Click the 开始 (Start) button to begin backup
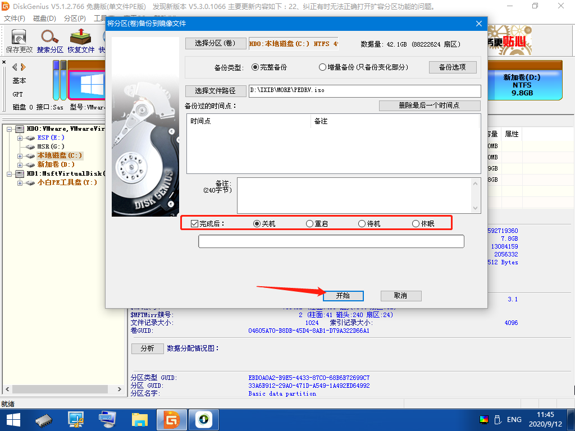Viewport: 575px width, 431px height. click(x=343, y=296)
